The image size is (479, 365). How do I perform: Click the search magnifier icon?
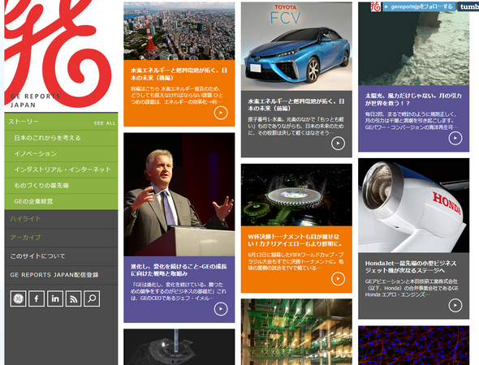pyautogui.click(x=92, y=298)
